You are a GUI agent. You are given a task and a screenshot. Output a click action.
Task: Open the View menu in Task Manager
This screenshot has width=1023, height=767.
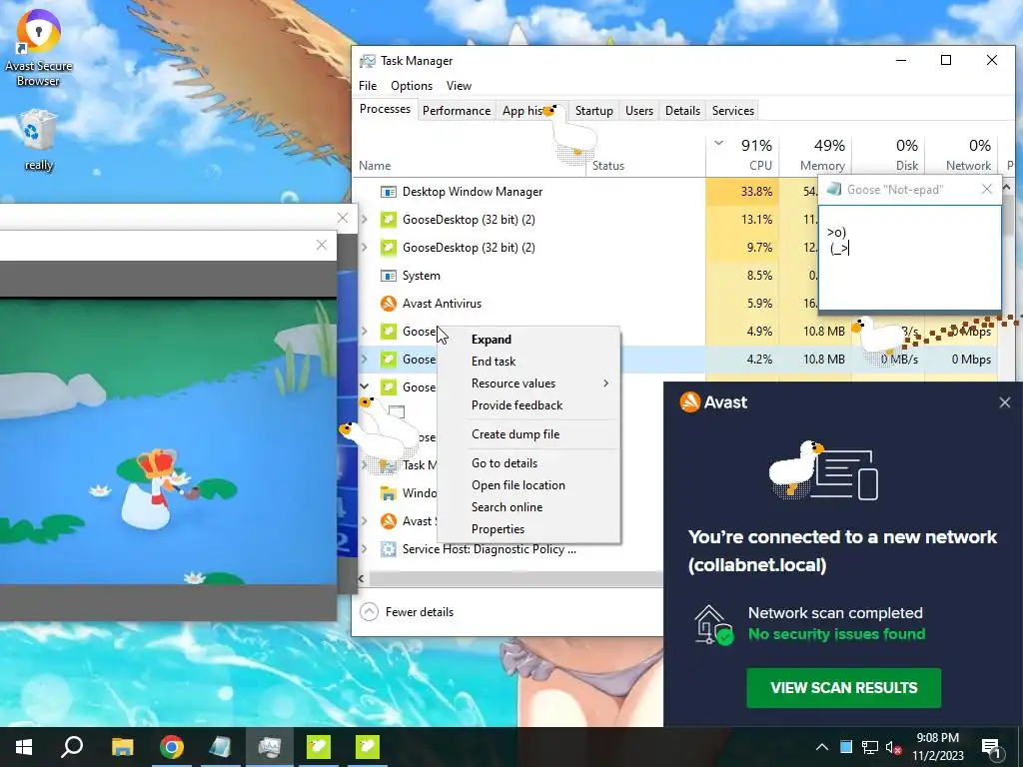coord(459,86)
